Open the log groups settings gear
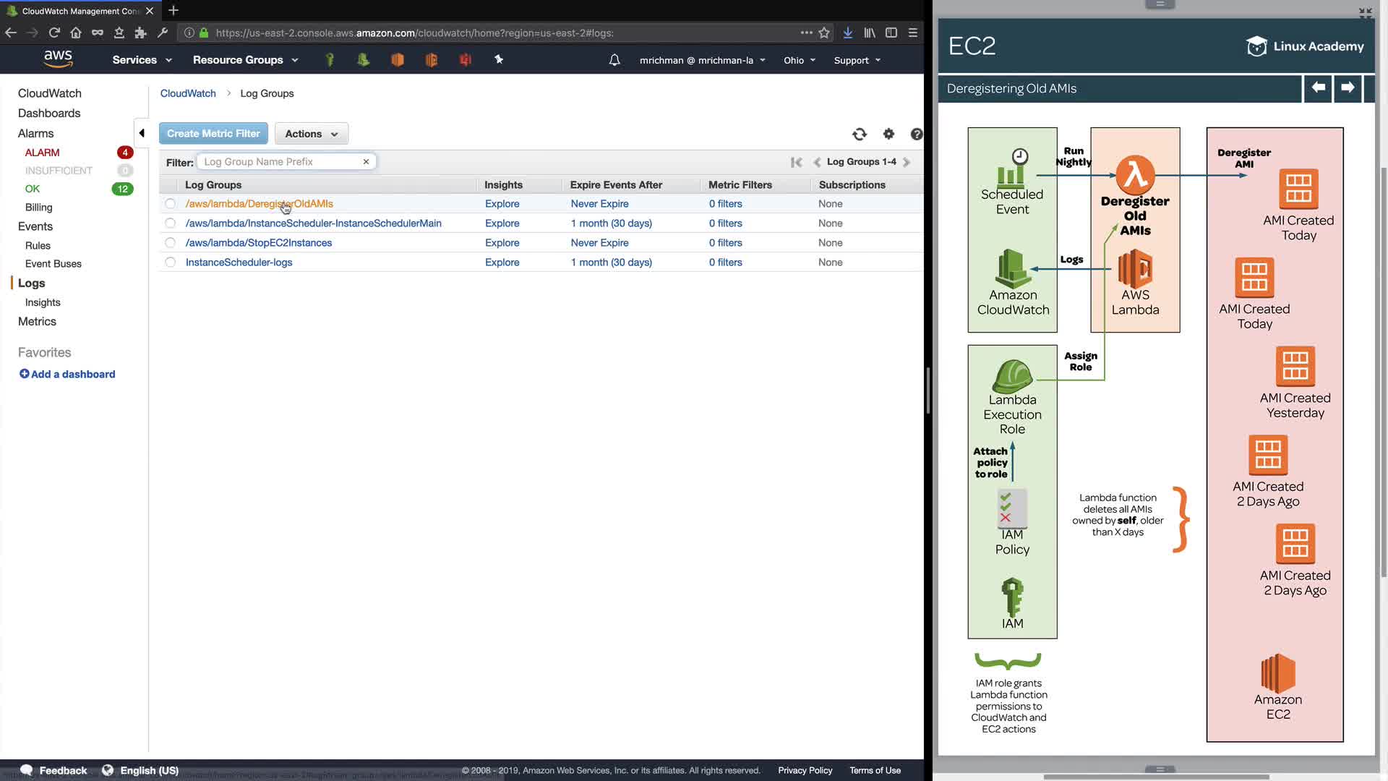 tap(888, 134)
